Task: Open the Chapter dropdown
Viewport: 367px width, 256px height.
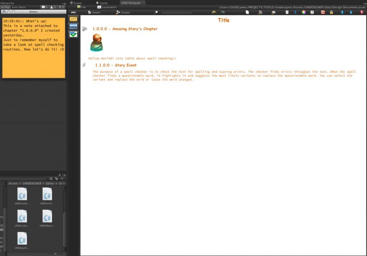Action: [123, 12]
